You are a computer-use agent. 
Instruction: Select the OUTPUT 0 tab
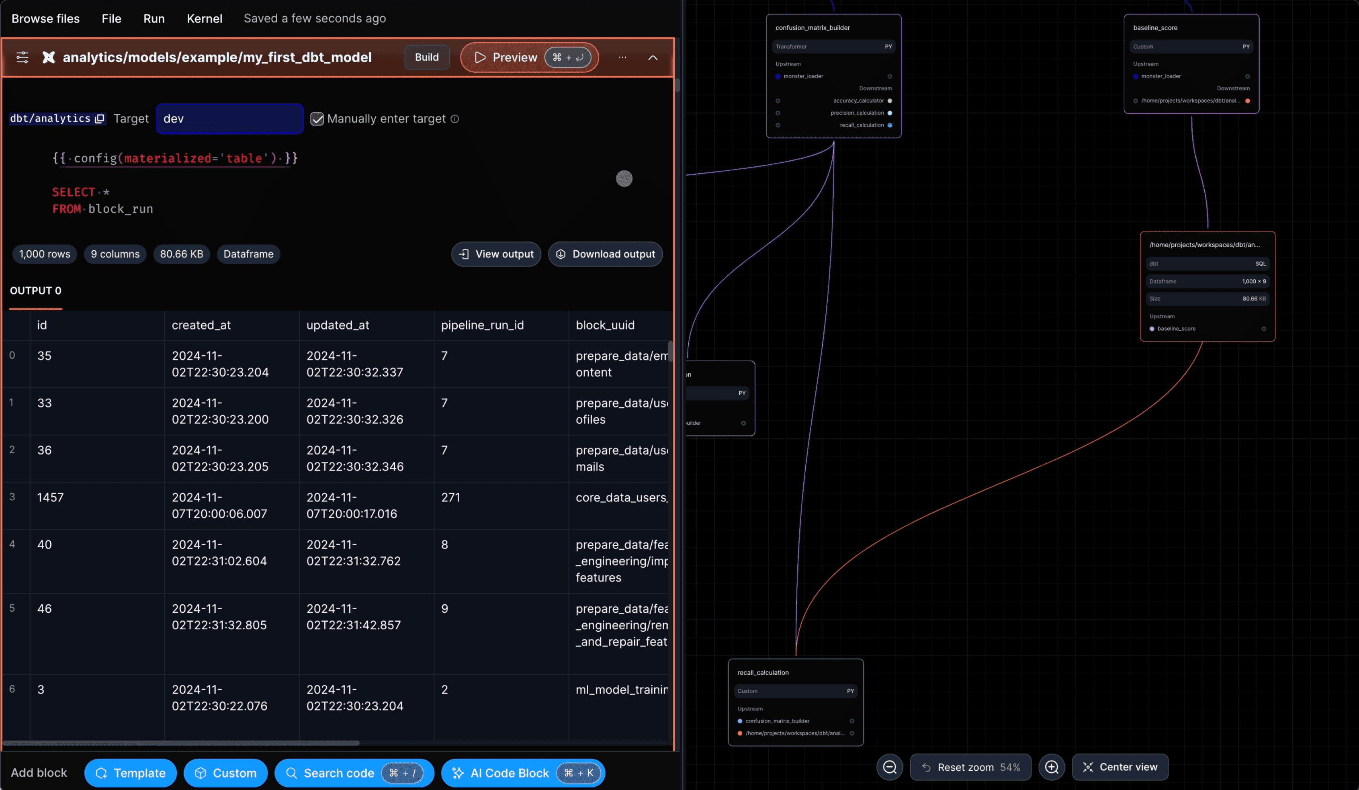point(36,291)
